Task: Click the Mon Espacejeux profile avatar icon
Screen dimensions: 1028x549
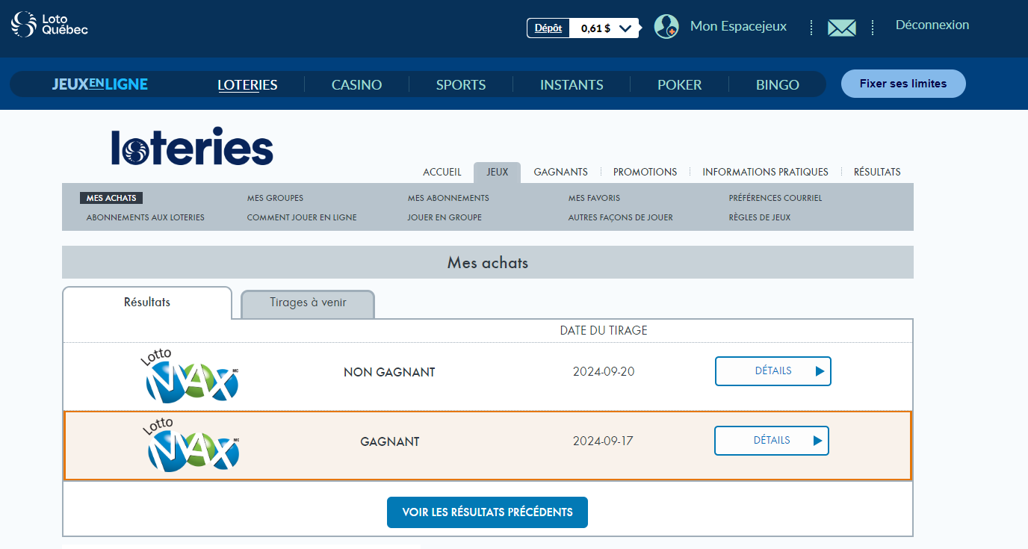Action: [x=666, y=27]
